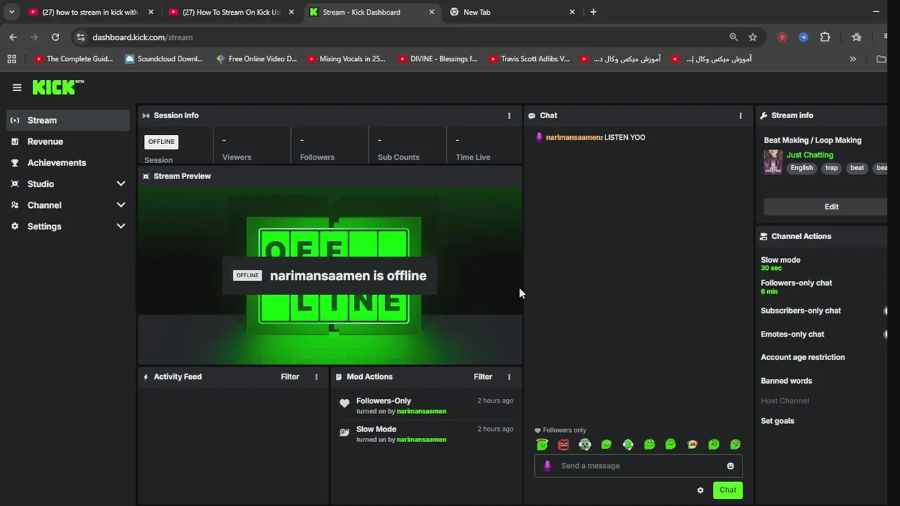
Task: Focus the Send a message field
Action: tap(638, 466)
